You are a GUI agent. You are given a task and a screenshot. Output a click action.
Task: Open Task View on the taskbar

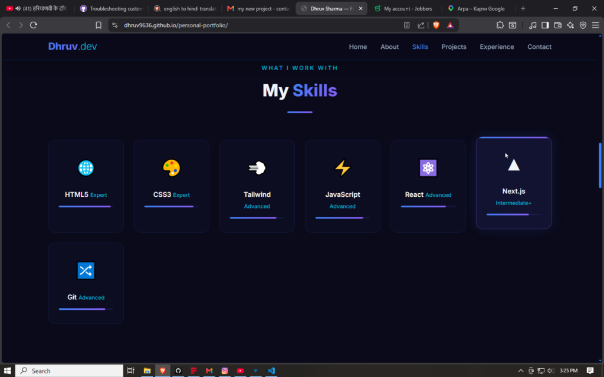131,371
